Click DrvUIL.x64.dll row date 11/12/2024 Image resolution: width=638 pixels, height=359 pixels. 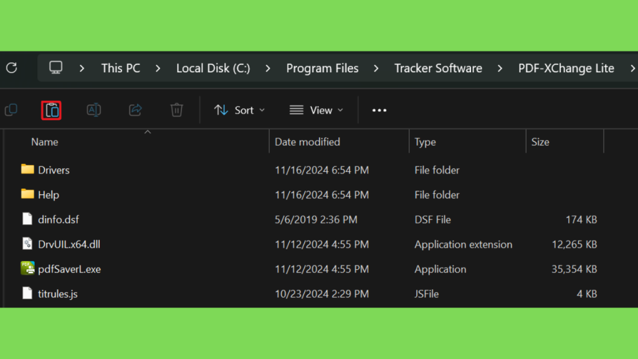321,244
